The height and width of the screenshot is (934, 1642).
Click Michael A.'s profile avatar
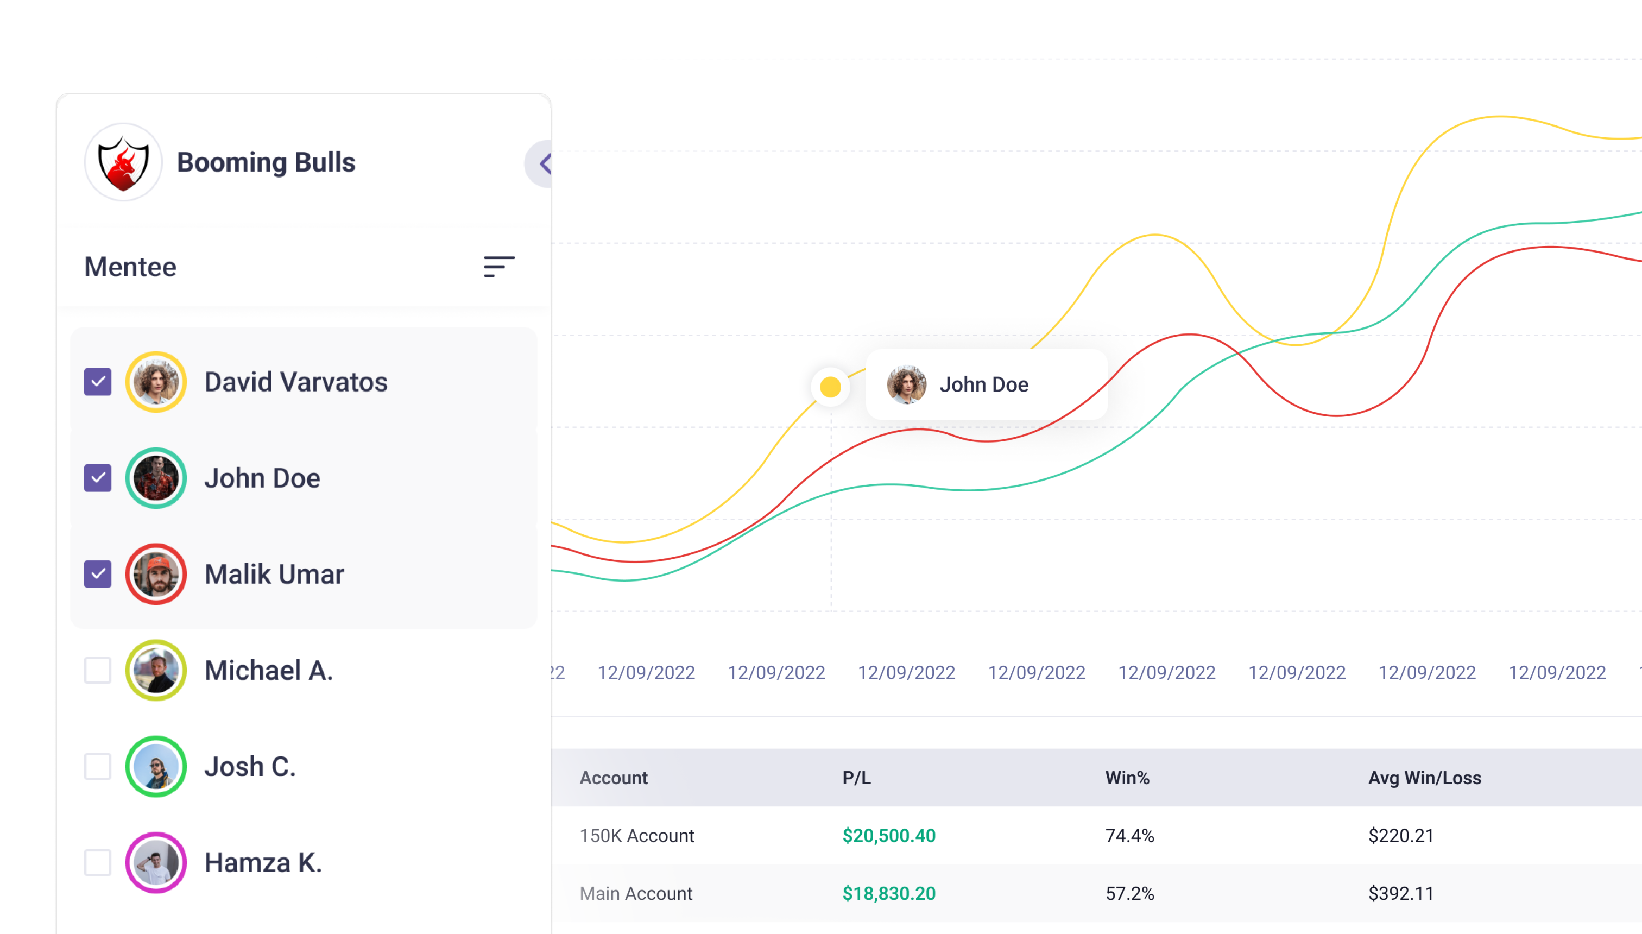click(156, 670)
